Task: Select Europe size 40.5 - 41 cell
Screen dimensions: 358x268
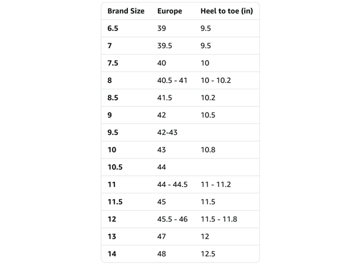Action: (172, 80)
